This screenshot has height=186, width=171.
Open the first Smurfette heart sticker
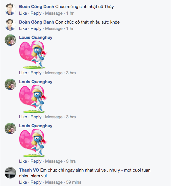click(x=33, y=55)
